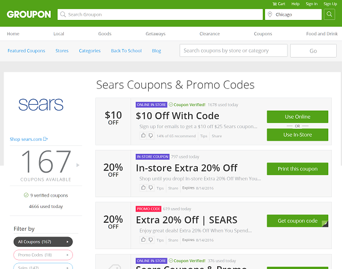Select the All Coupons (167) filter
The image size is (342, 269).
point(43,242)
